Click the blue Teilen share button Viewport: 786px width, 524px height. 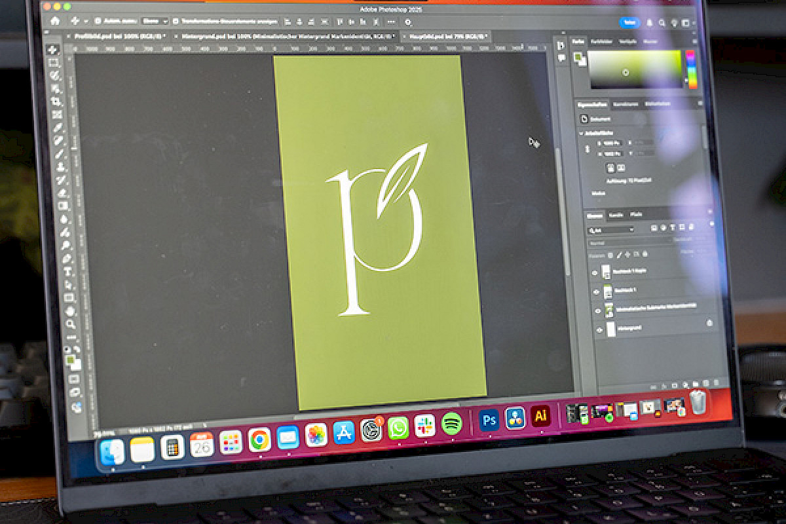point(629,22)
